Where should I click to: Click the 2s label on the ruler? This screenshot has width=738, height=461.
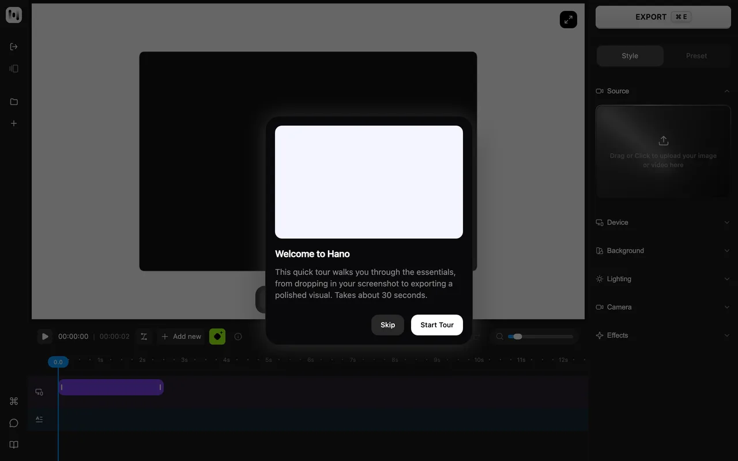point(142,360)
